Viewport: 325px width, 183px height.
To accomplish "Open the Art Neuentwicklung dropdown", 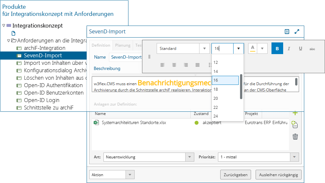I will (x=189, y=157).
